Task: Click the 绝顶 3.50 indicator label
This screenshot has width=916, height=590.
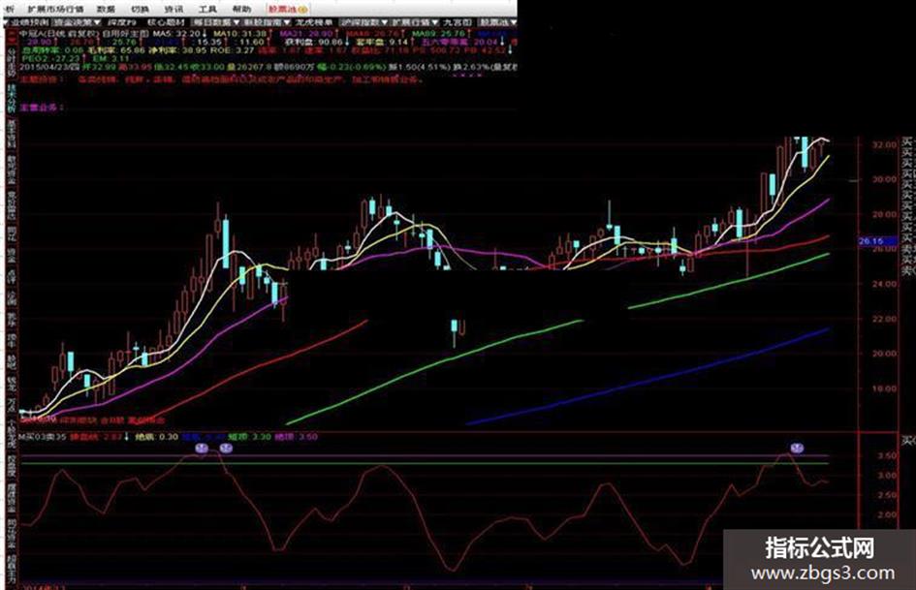Action: pos(297,436)
